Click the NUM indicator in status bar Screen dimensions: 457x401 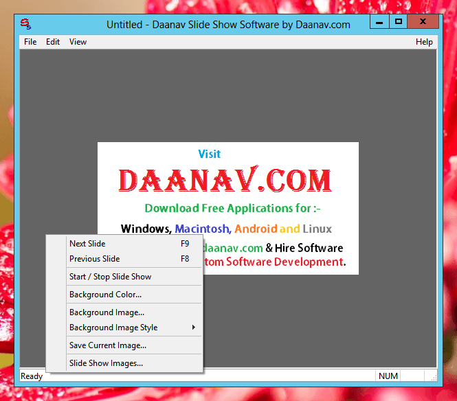coord(388,376)
